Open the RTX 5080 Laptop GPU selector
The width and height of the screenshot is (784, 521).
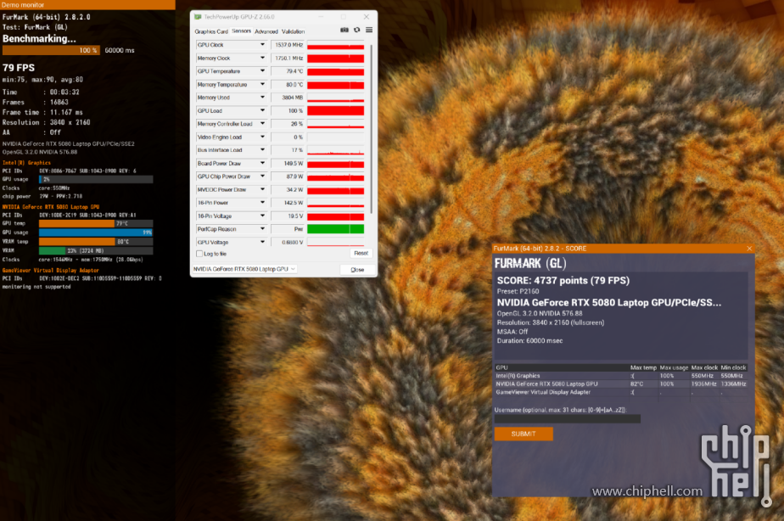pyautogui.click(x=244, y=269)
